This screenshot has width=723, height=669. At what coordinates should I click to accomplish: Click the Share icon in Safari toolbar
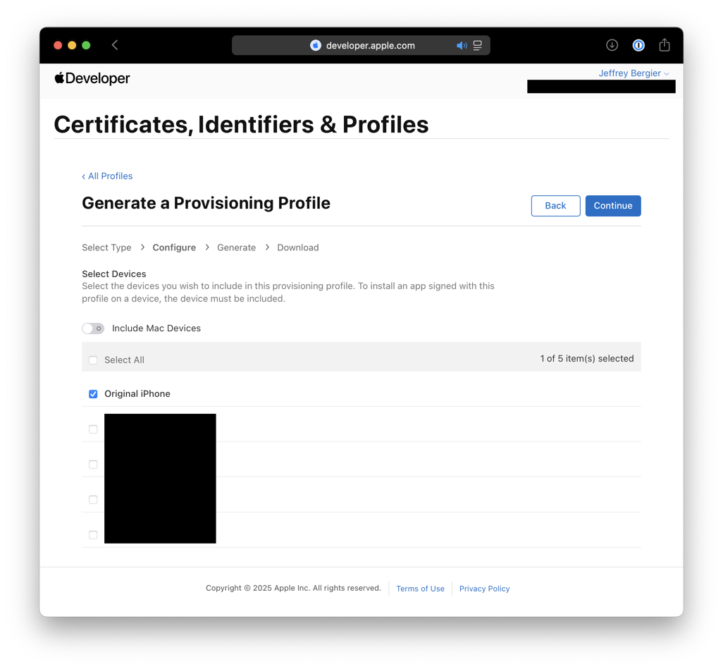pyautogui.click(x=665, y=45)
